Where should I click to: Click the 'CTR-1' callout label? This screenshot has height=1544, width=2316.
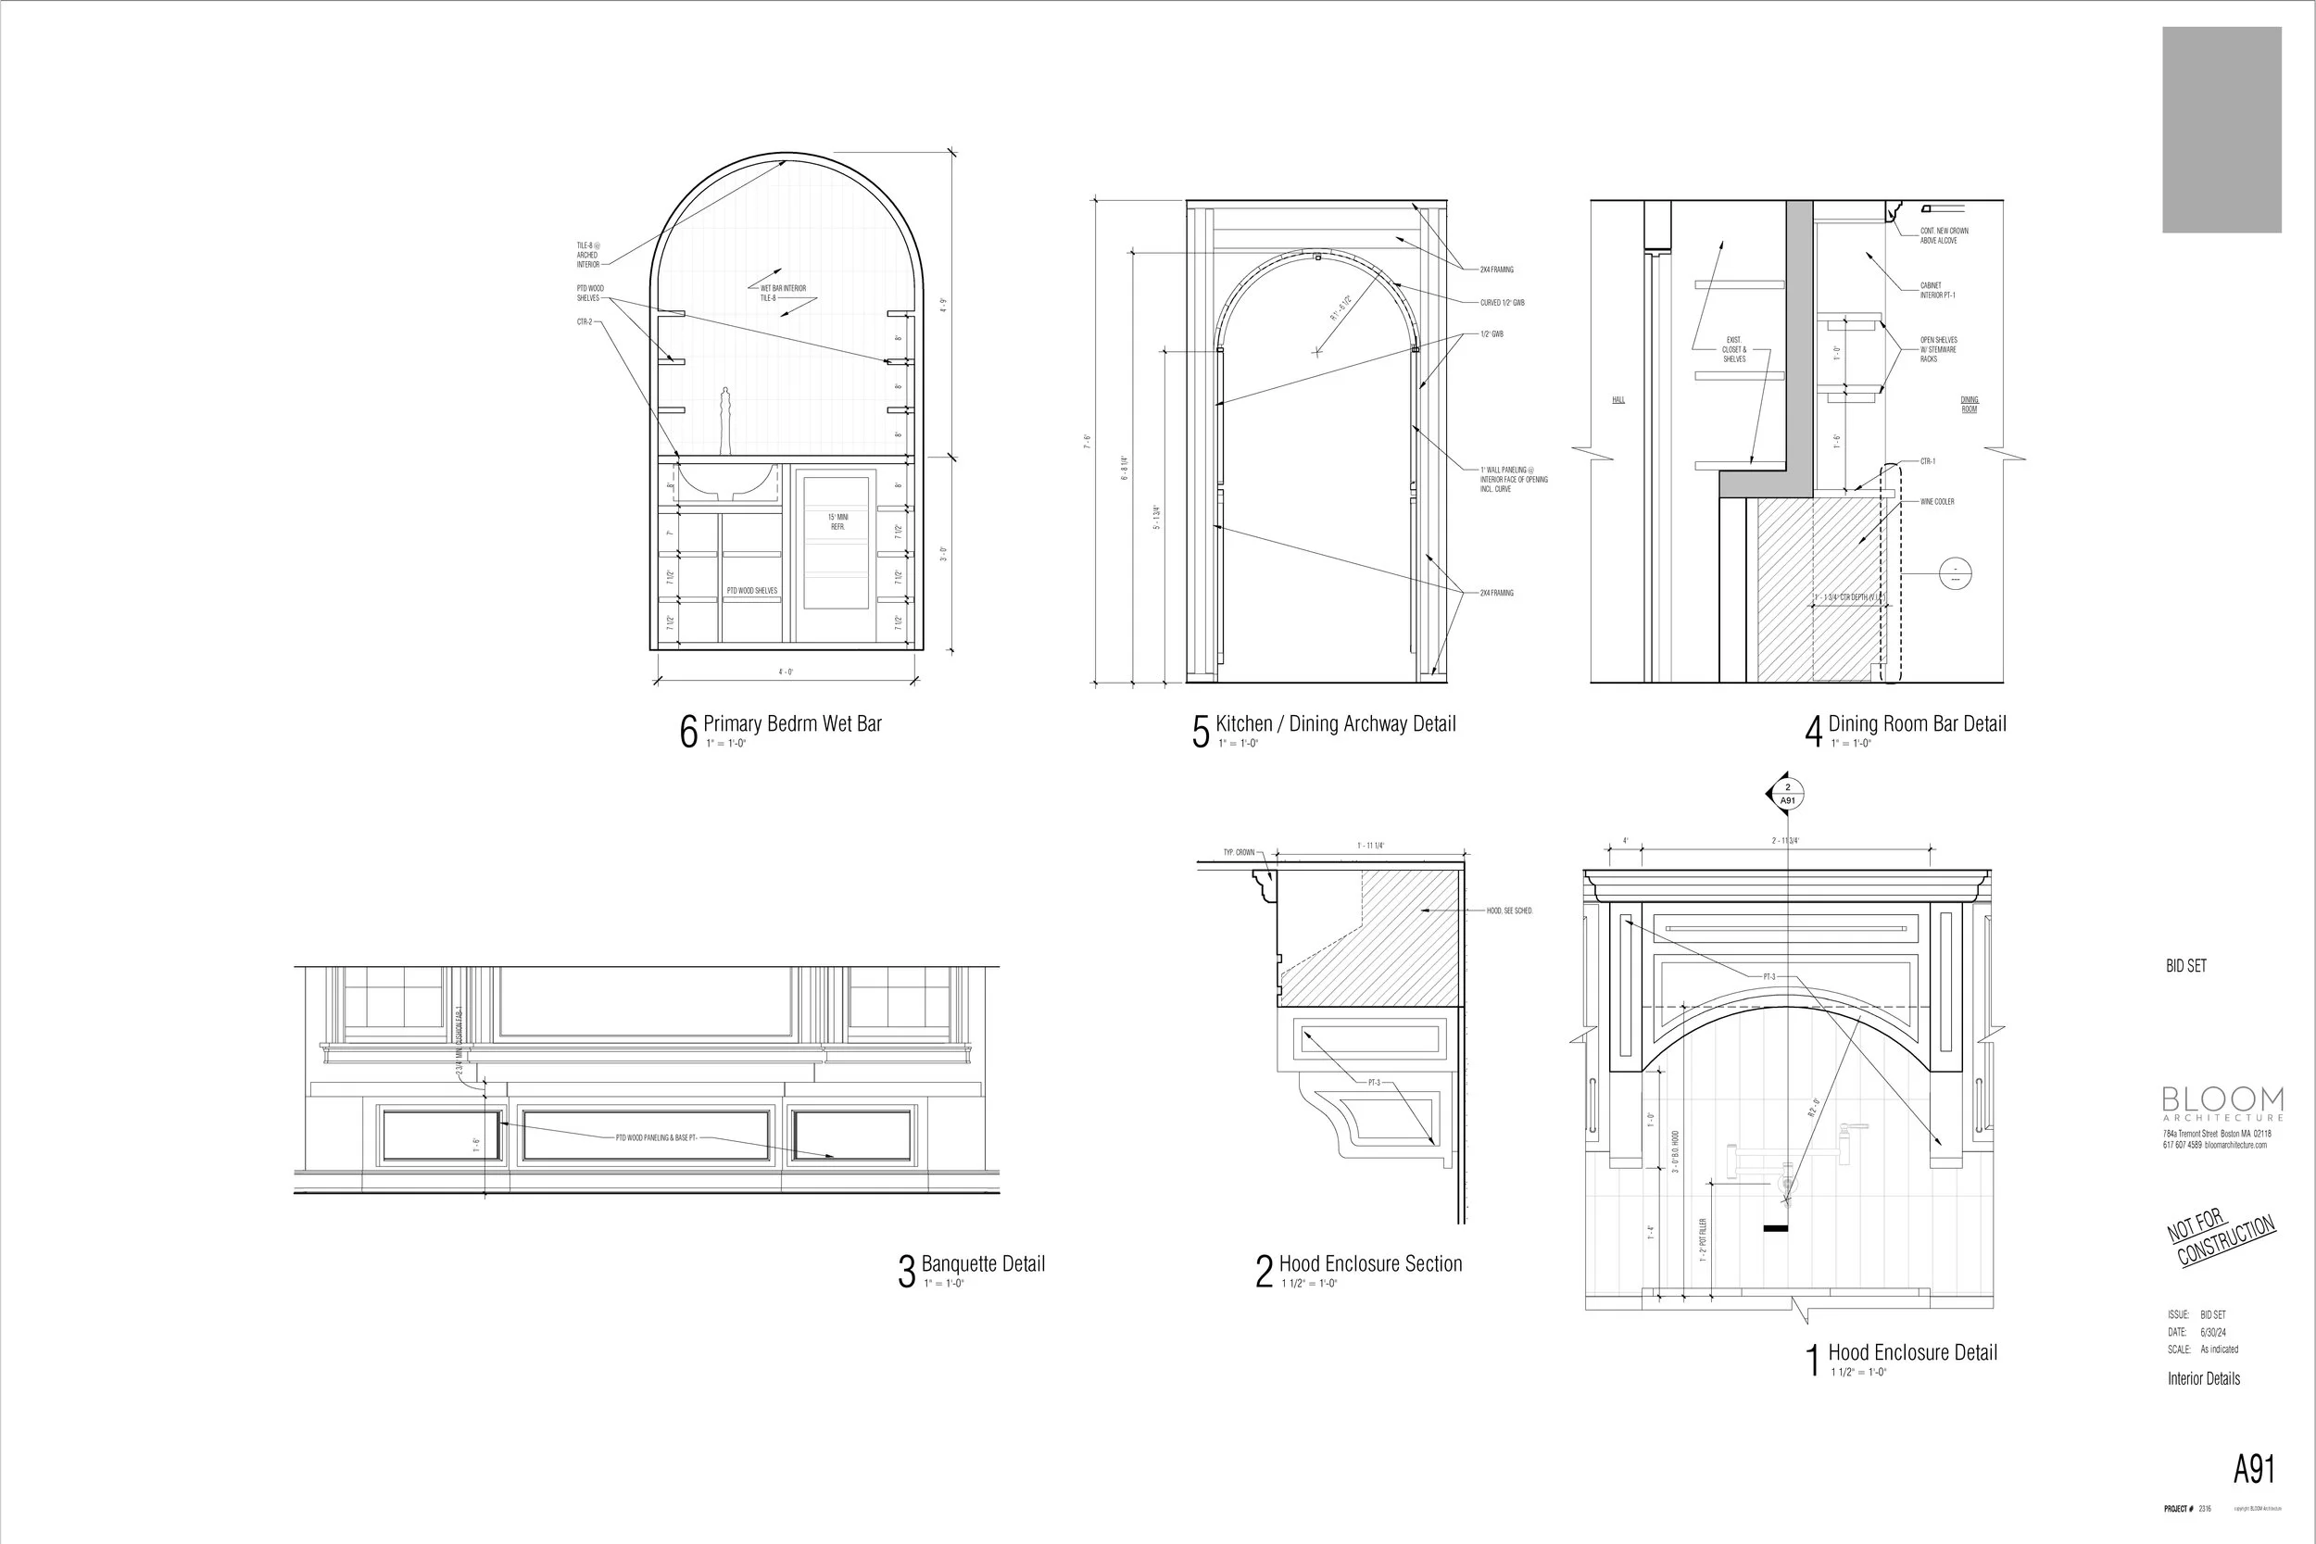[x=1927, y=462]
